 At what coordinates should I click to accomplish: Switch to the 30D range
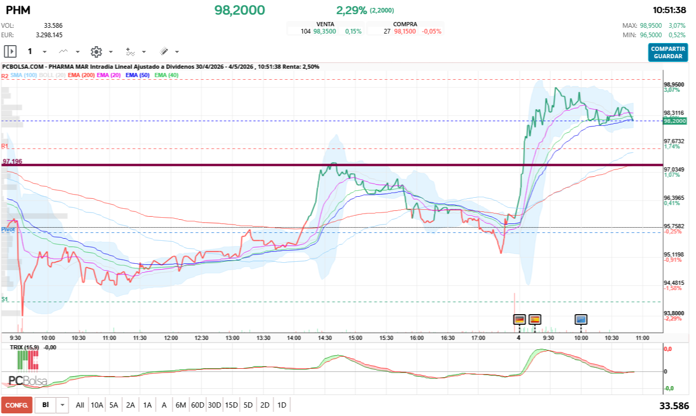point(214,405)
